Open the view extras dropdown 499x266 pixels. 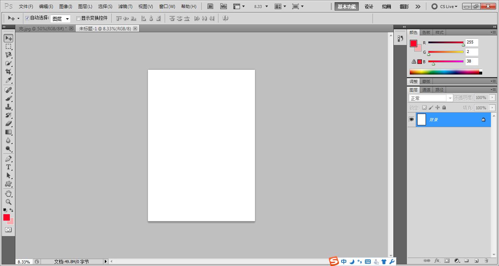tap(239, 7)
